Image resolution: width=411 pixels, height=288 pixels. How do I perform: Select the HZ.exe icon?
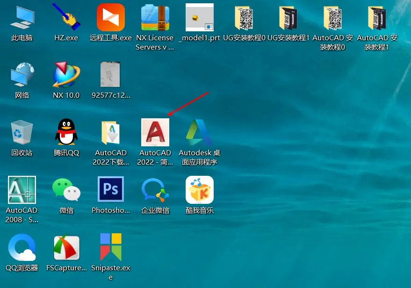[x=66, y=17]
